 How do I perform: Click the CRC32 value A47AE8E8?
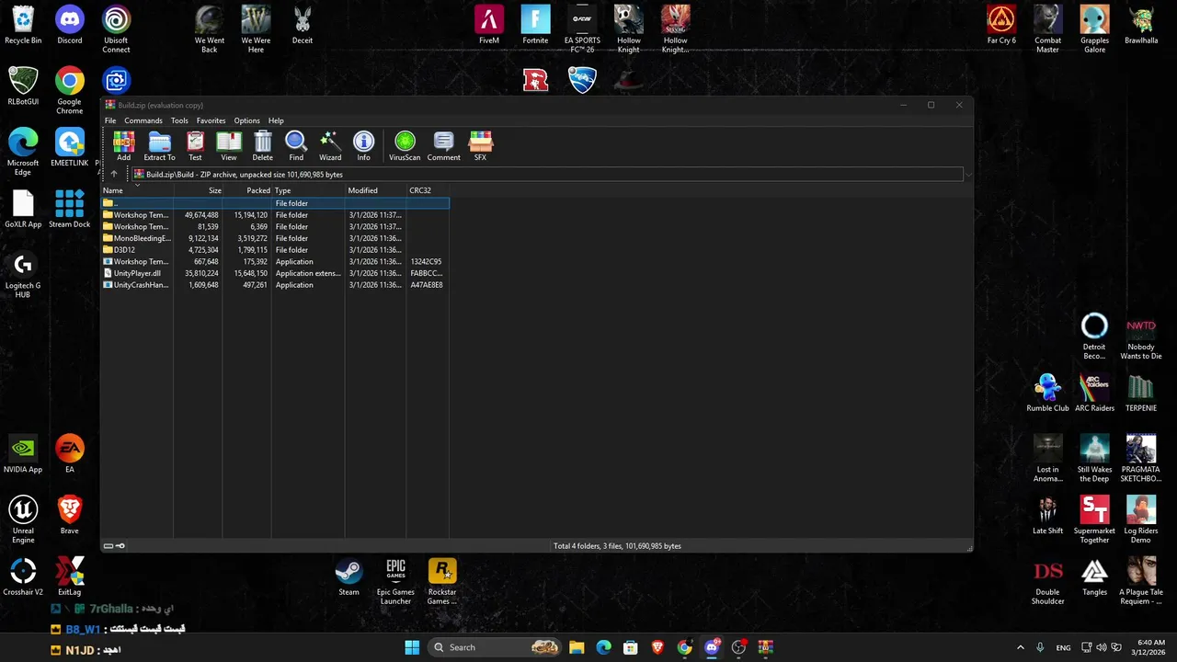(427, 285)
